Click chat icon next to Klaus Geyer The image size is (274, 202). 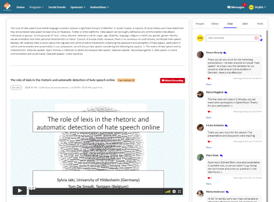tap(221, 156)
